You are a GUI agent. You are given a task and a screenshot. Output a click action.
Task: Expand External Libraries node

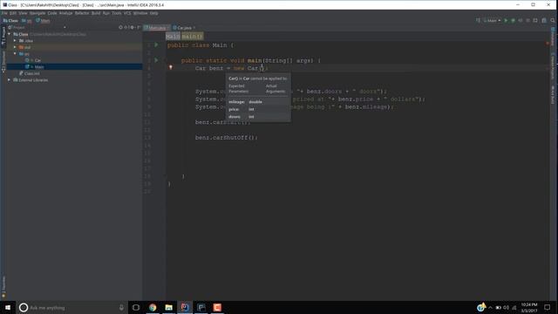coord(10,80)
